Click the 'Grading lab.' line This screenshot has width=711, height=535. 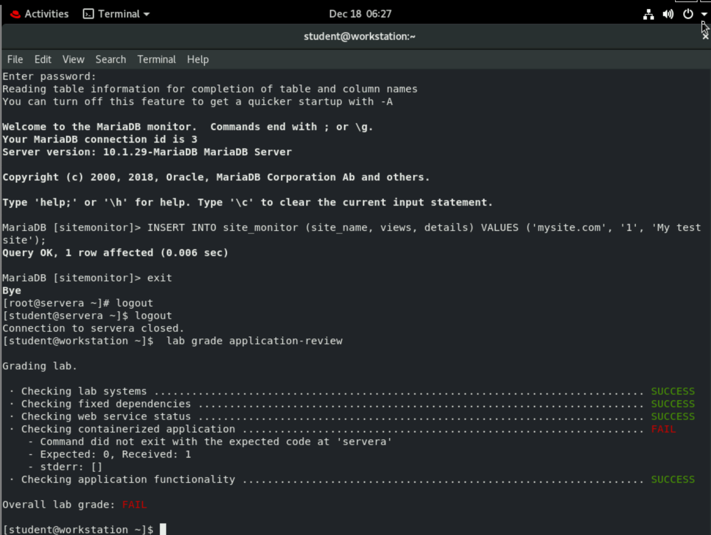pyautogui.click(x=40, y=366)
